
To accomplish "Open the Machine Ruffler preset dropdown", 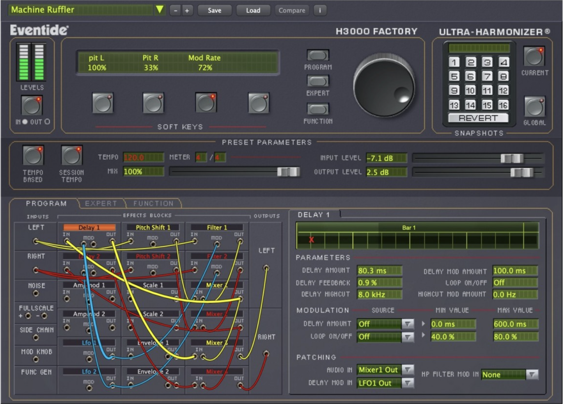I will (x=160, y=10).
